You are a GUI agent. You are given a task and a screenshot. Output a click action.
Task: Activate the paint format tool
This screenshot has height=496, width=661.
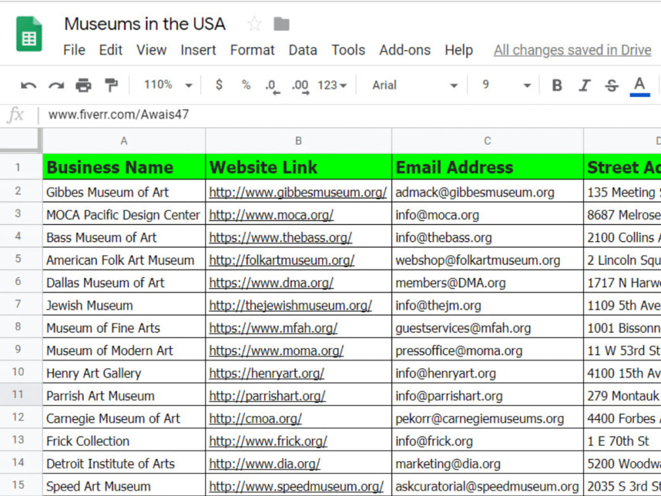pyautogui.click(x=111, y=85)
